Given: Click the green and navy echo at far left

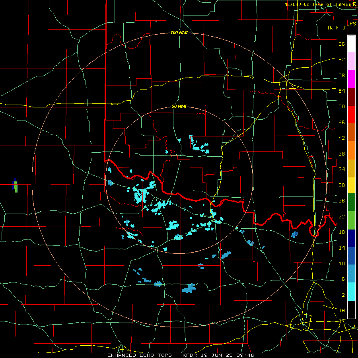Looking at the screenshot, I should (x=15, y=185).
